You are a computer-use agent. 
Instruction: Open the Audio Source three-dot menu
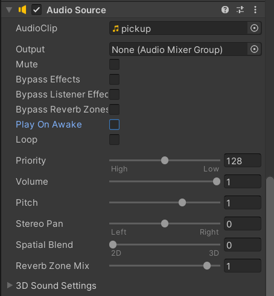[255, 10]
